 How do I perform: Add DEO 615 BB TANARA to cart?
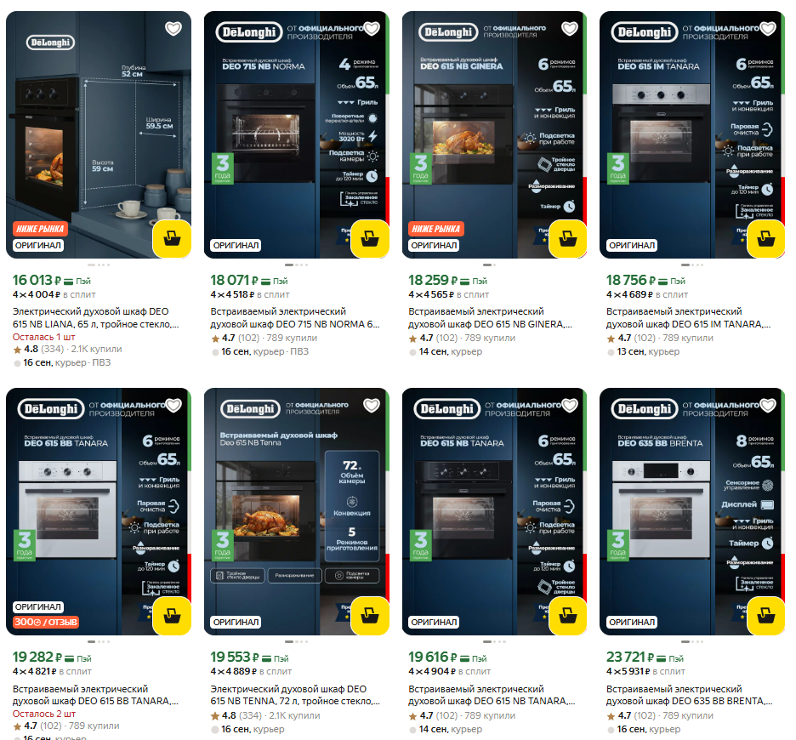point(172,616)
